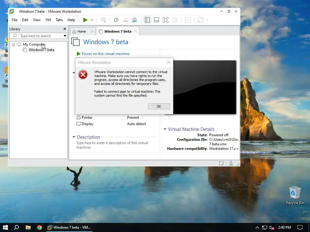Click the red error icon in dialog
310x232 pixels.
click(83, 75)
